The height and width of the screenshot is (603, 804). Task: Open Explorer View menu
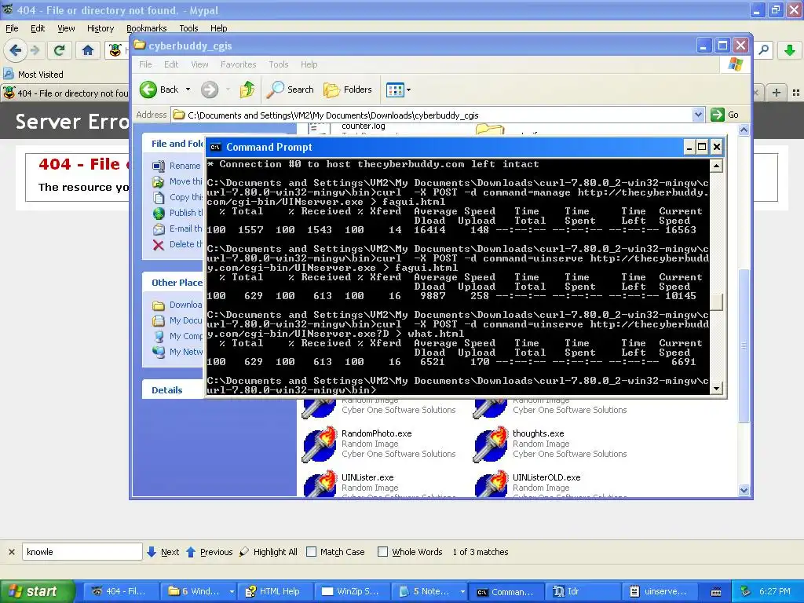pyautogui.click(x=199, y=64)
